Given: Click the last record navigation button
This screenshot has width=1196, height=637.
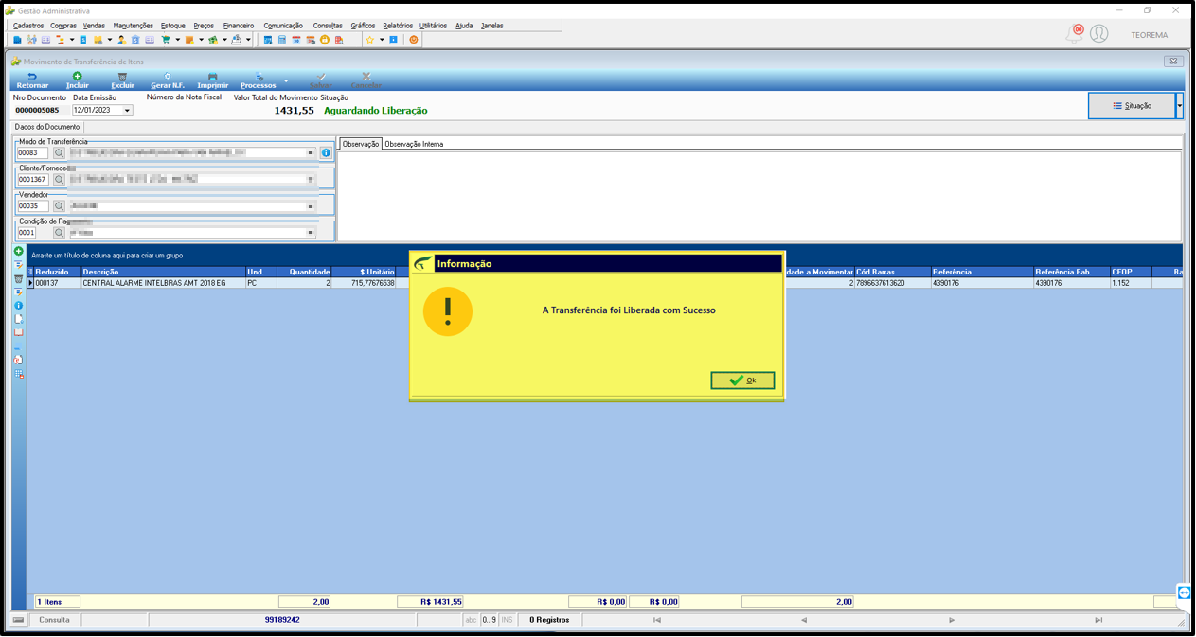Looking at the screenshot, I should [1098, 620].
